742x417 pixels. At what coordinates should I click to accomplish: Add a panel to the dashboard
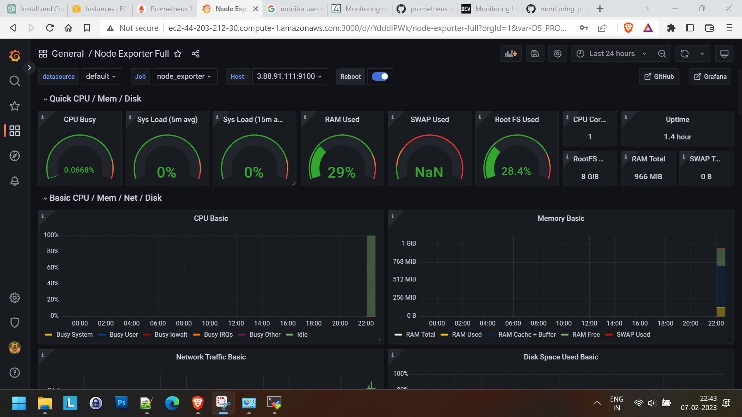click(x=511, y=54)
